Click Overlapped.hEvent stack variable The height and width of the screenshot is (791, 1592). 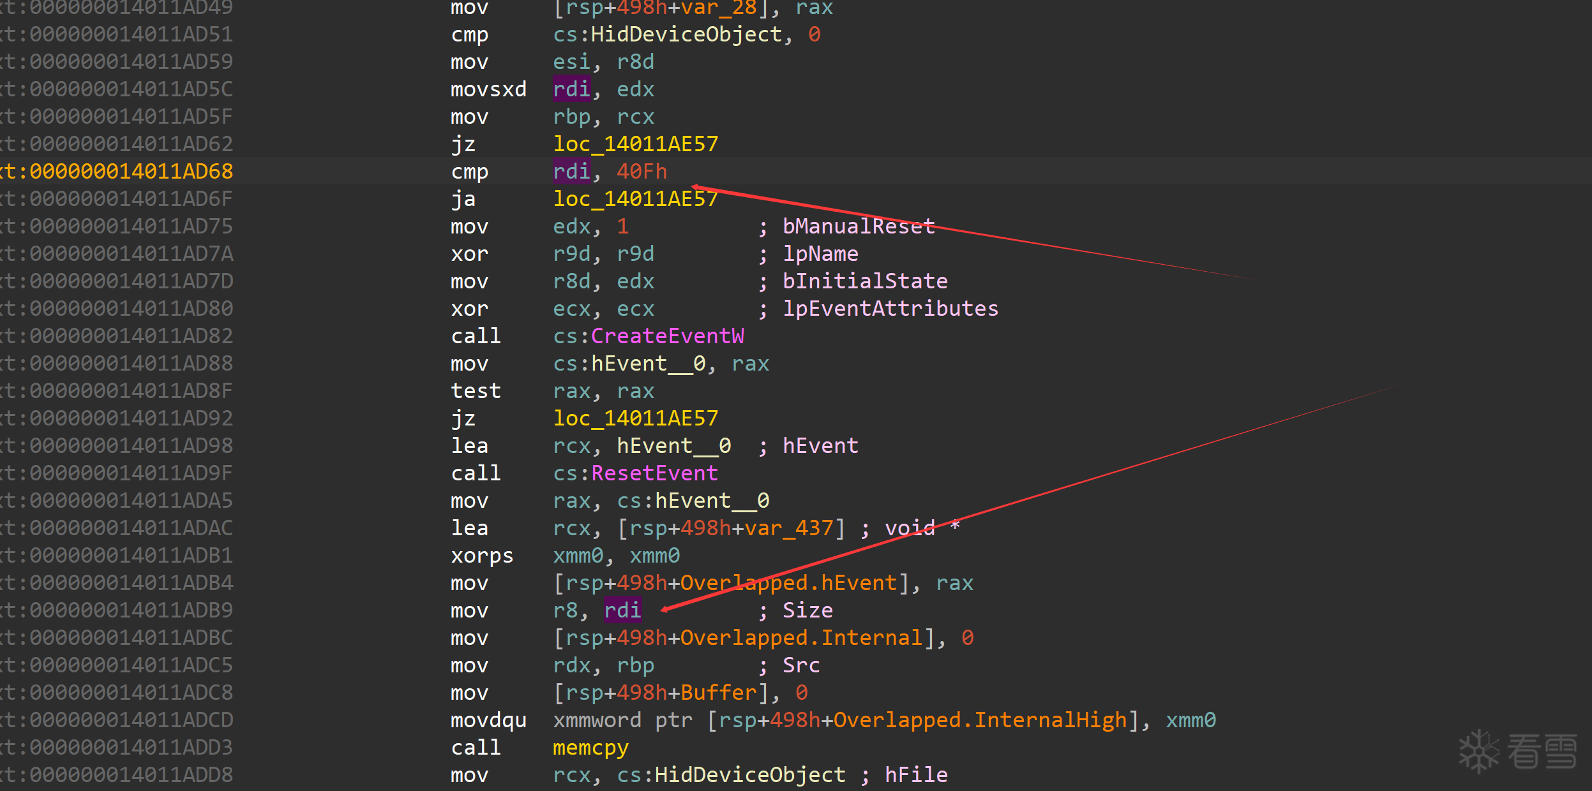tap(788, 583)
